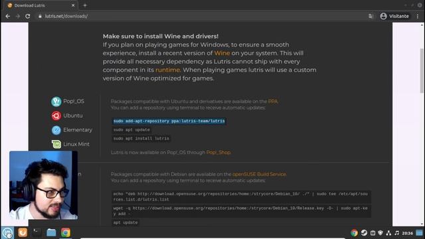
Task: Click the sudo apt install lutris command
Action: (141, 139)
